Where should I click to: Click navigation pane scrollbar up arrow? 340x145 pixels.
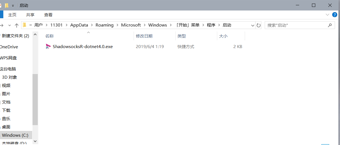click(35, 35)
